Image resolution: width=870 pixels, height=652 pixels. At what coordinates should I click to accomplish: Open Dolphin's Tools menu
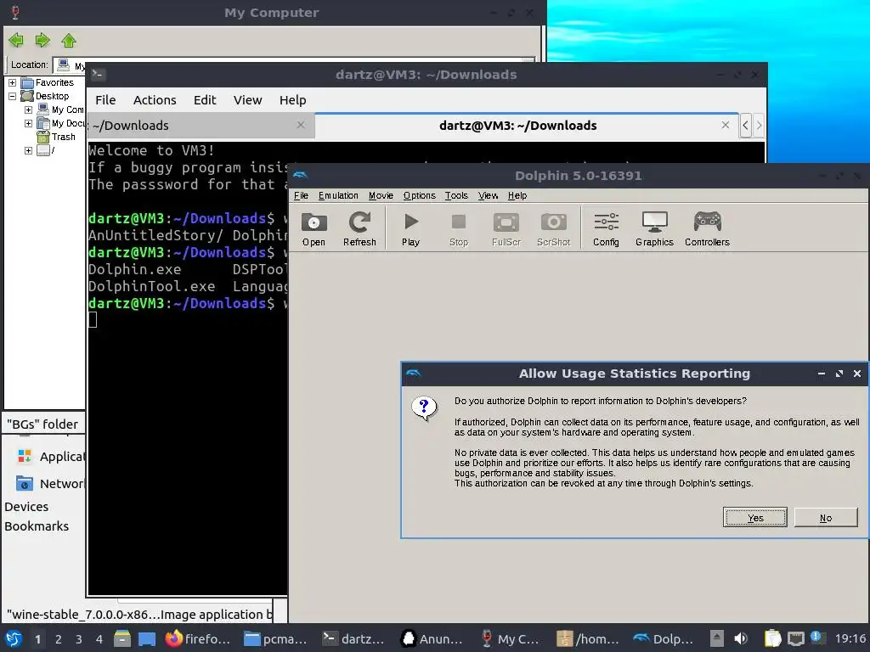pyautogui.click(x=456, y=196)
